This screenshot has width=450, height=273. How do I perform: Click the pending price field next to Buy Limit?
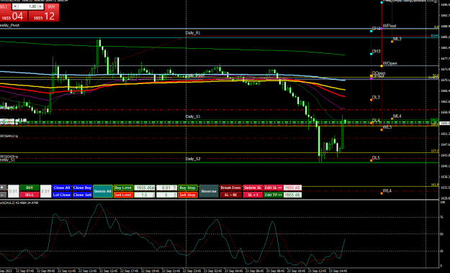coord(145,188)
